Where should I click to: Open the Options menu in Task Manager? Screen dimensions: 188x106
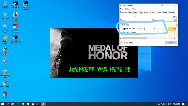click(127, 9)
